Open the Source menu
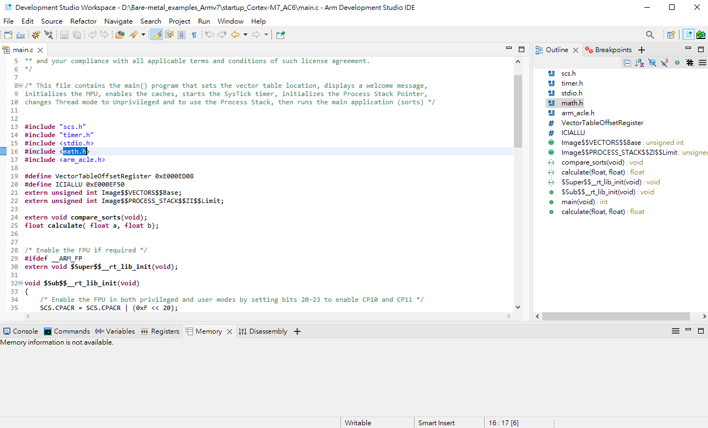 (x=52, y=21)
